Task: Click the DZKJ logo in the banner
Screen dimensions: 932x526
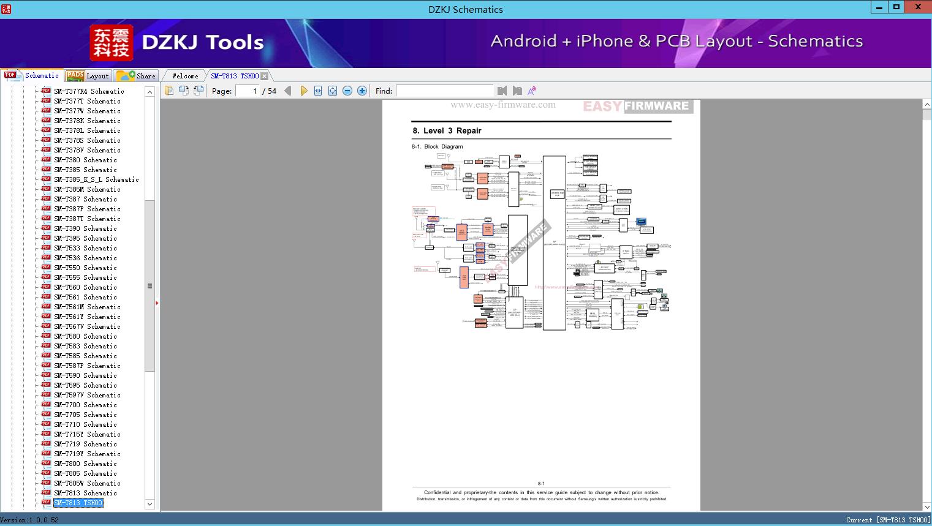Action: [x=111, y=43]
